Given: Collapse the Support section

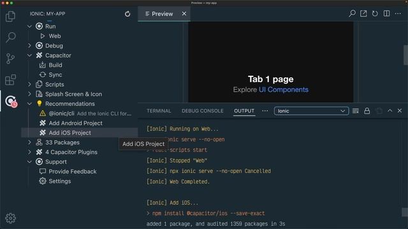Looking at the screenshot, I should (29, 162).
